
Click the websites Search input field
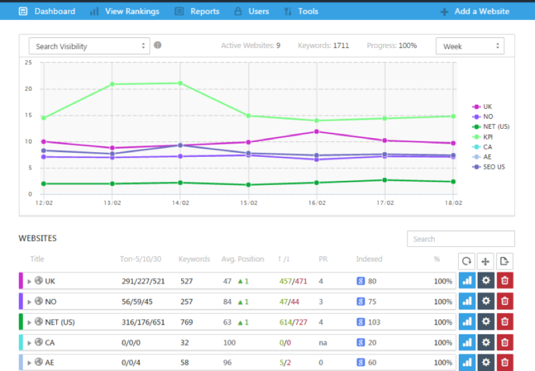coord(460,239)
